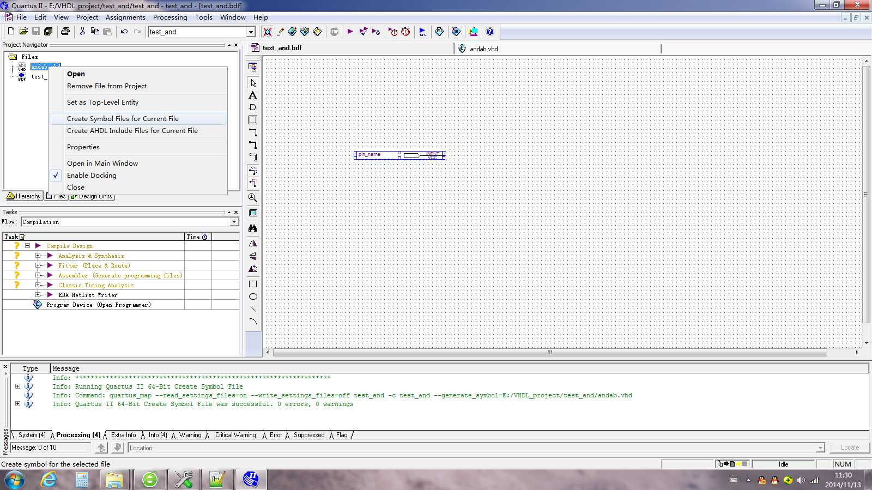The width and height of the screenshot is (872, 490).
Task: Click the Find binoculars icon
Action: click(253, 228)
